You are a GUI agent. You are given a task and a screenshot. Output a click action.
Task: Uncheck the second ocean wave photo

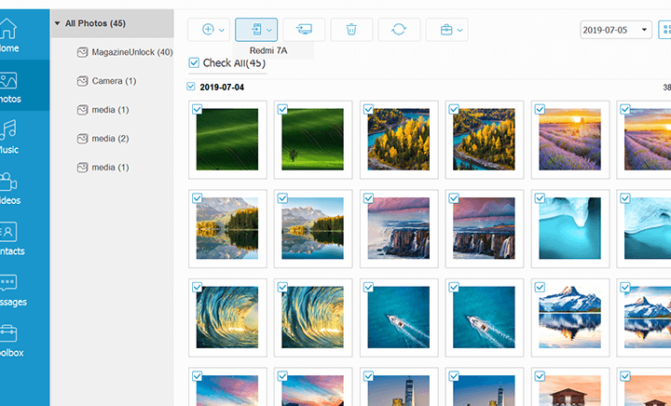pyautogui.click(x=282, y=287)
